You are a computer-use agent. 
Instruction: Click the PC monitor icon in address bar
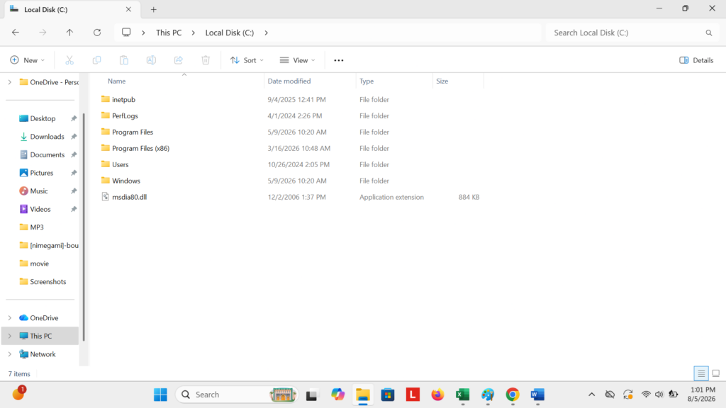[x=126, y=33]
